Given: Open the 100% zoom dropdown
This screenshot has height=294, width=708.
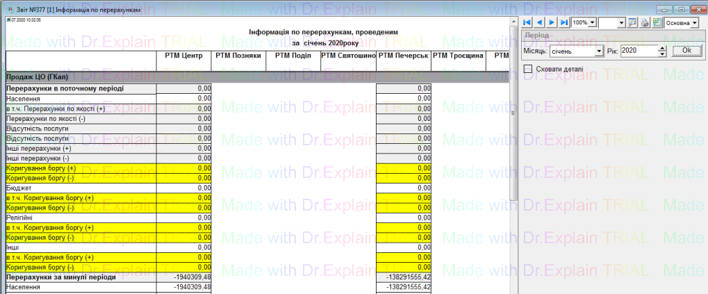Looking at the screenshot, I should [x=592, y=23].
